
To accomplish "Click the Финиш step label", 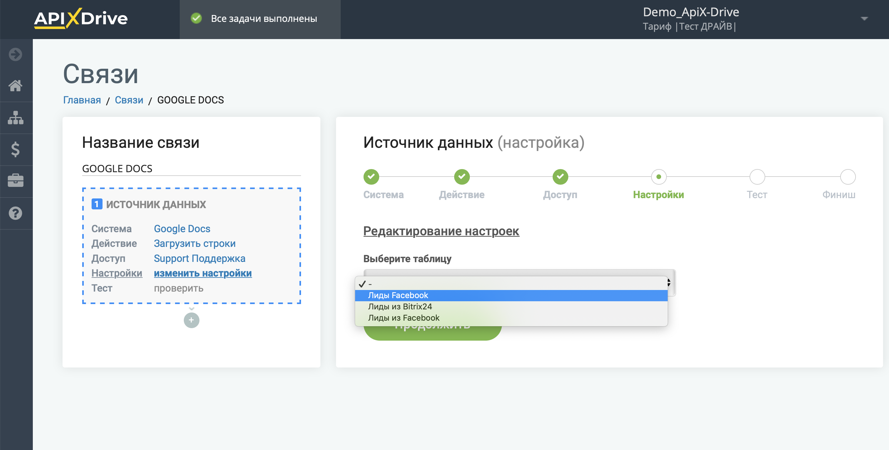I will (x=839, y=195).
